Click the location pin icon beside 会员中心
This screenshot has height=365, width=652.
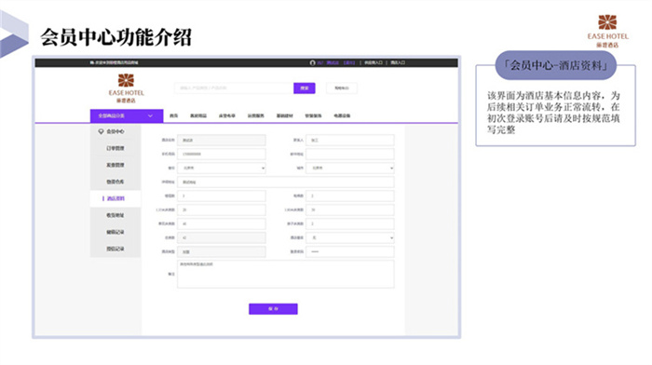101,131
